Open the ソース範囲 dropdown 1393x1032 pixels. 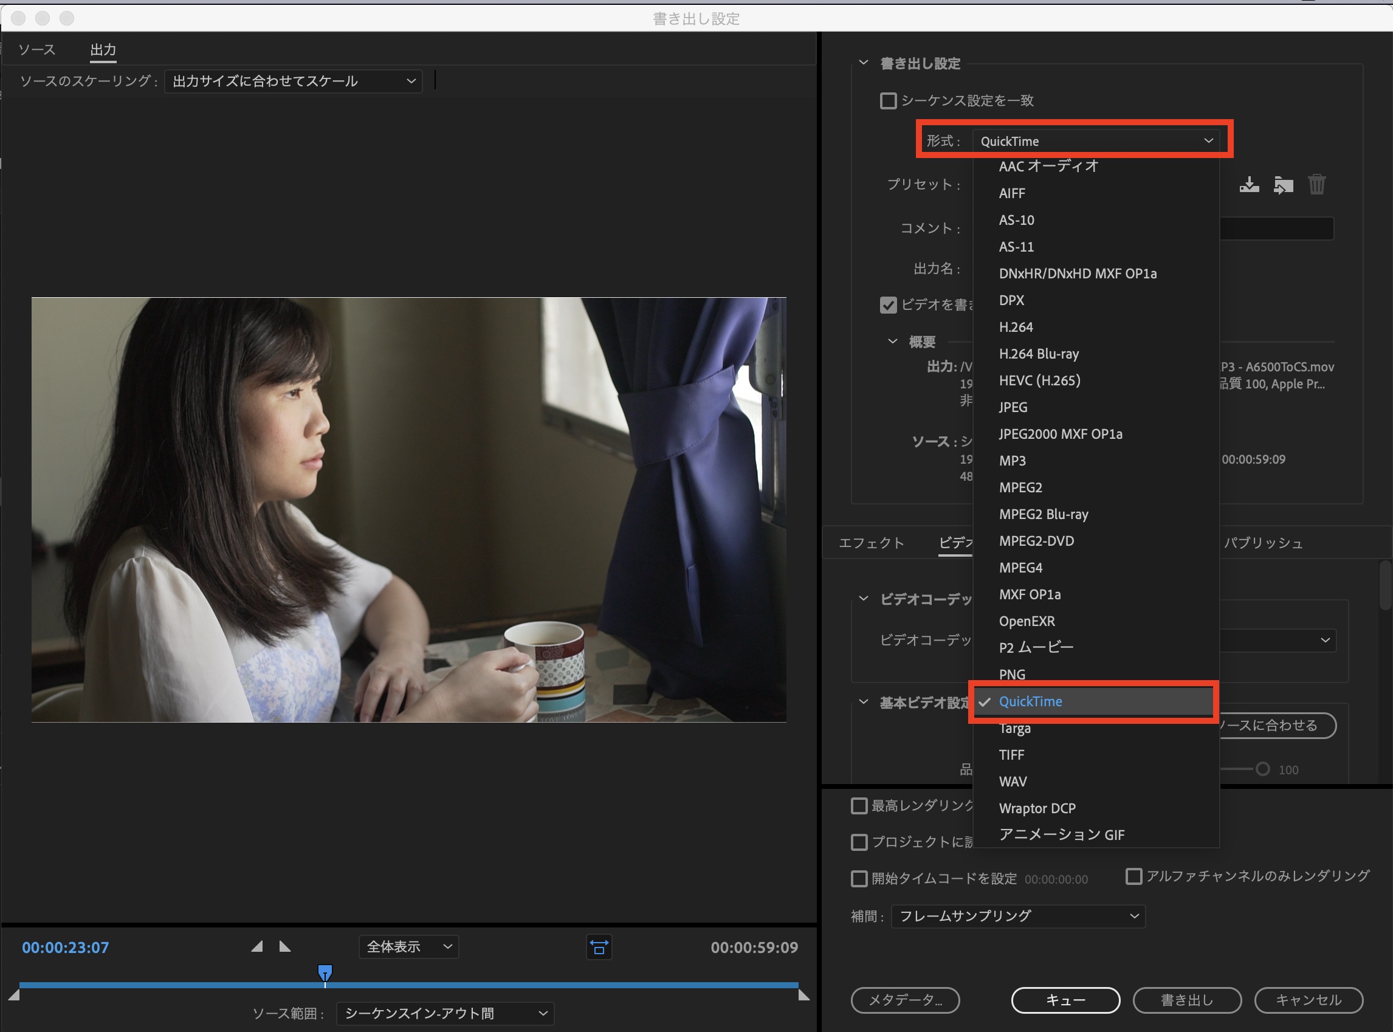(x=445, y=1013)
